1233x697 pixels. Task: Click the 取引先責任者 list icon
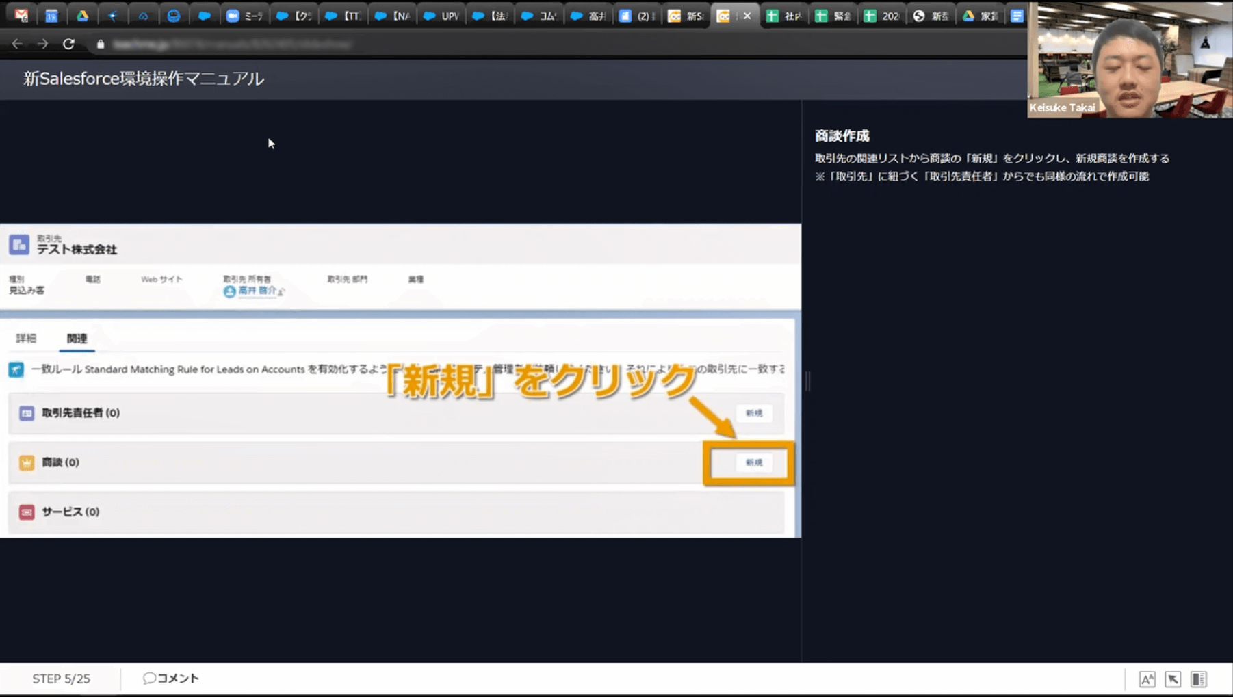pos(27,413)
